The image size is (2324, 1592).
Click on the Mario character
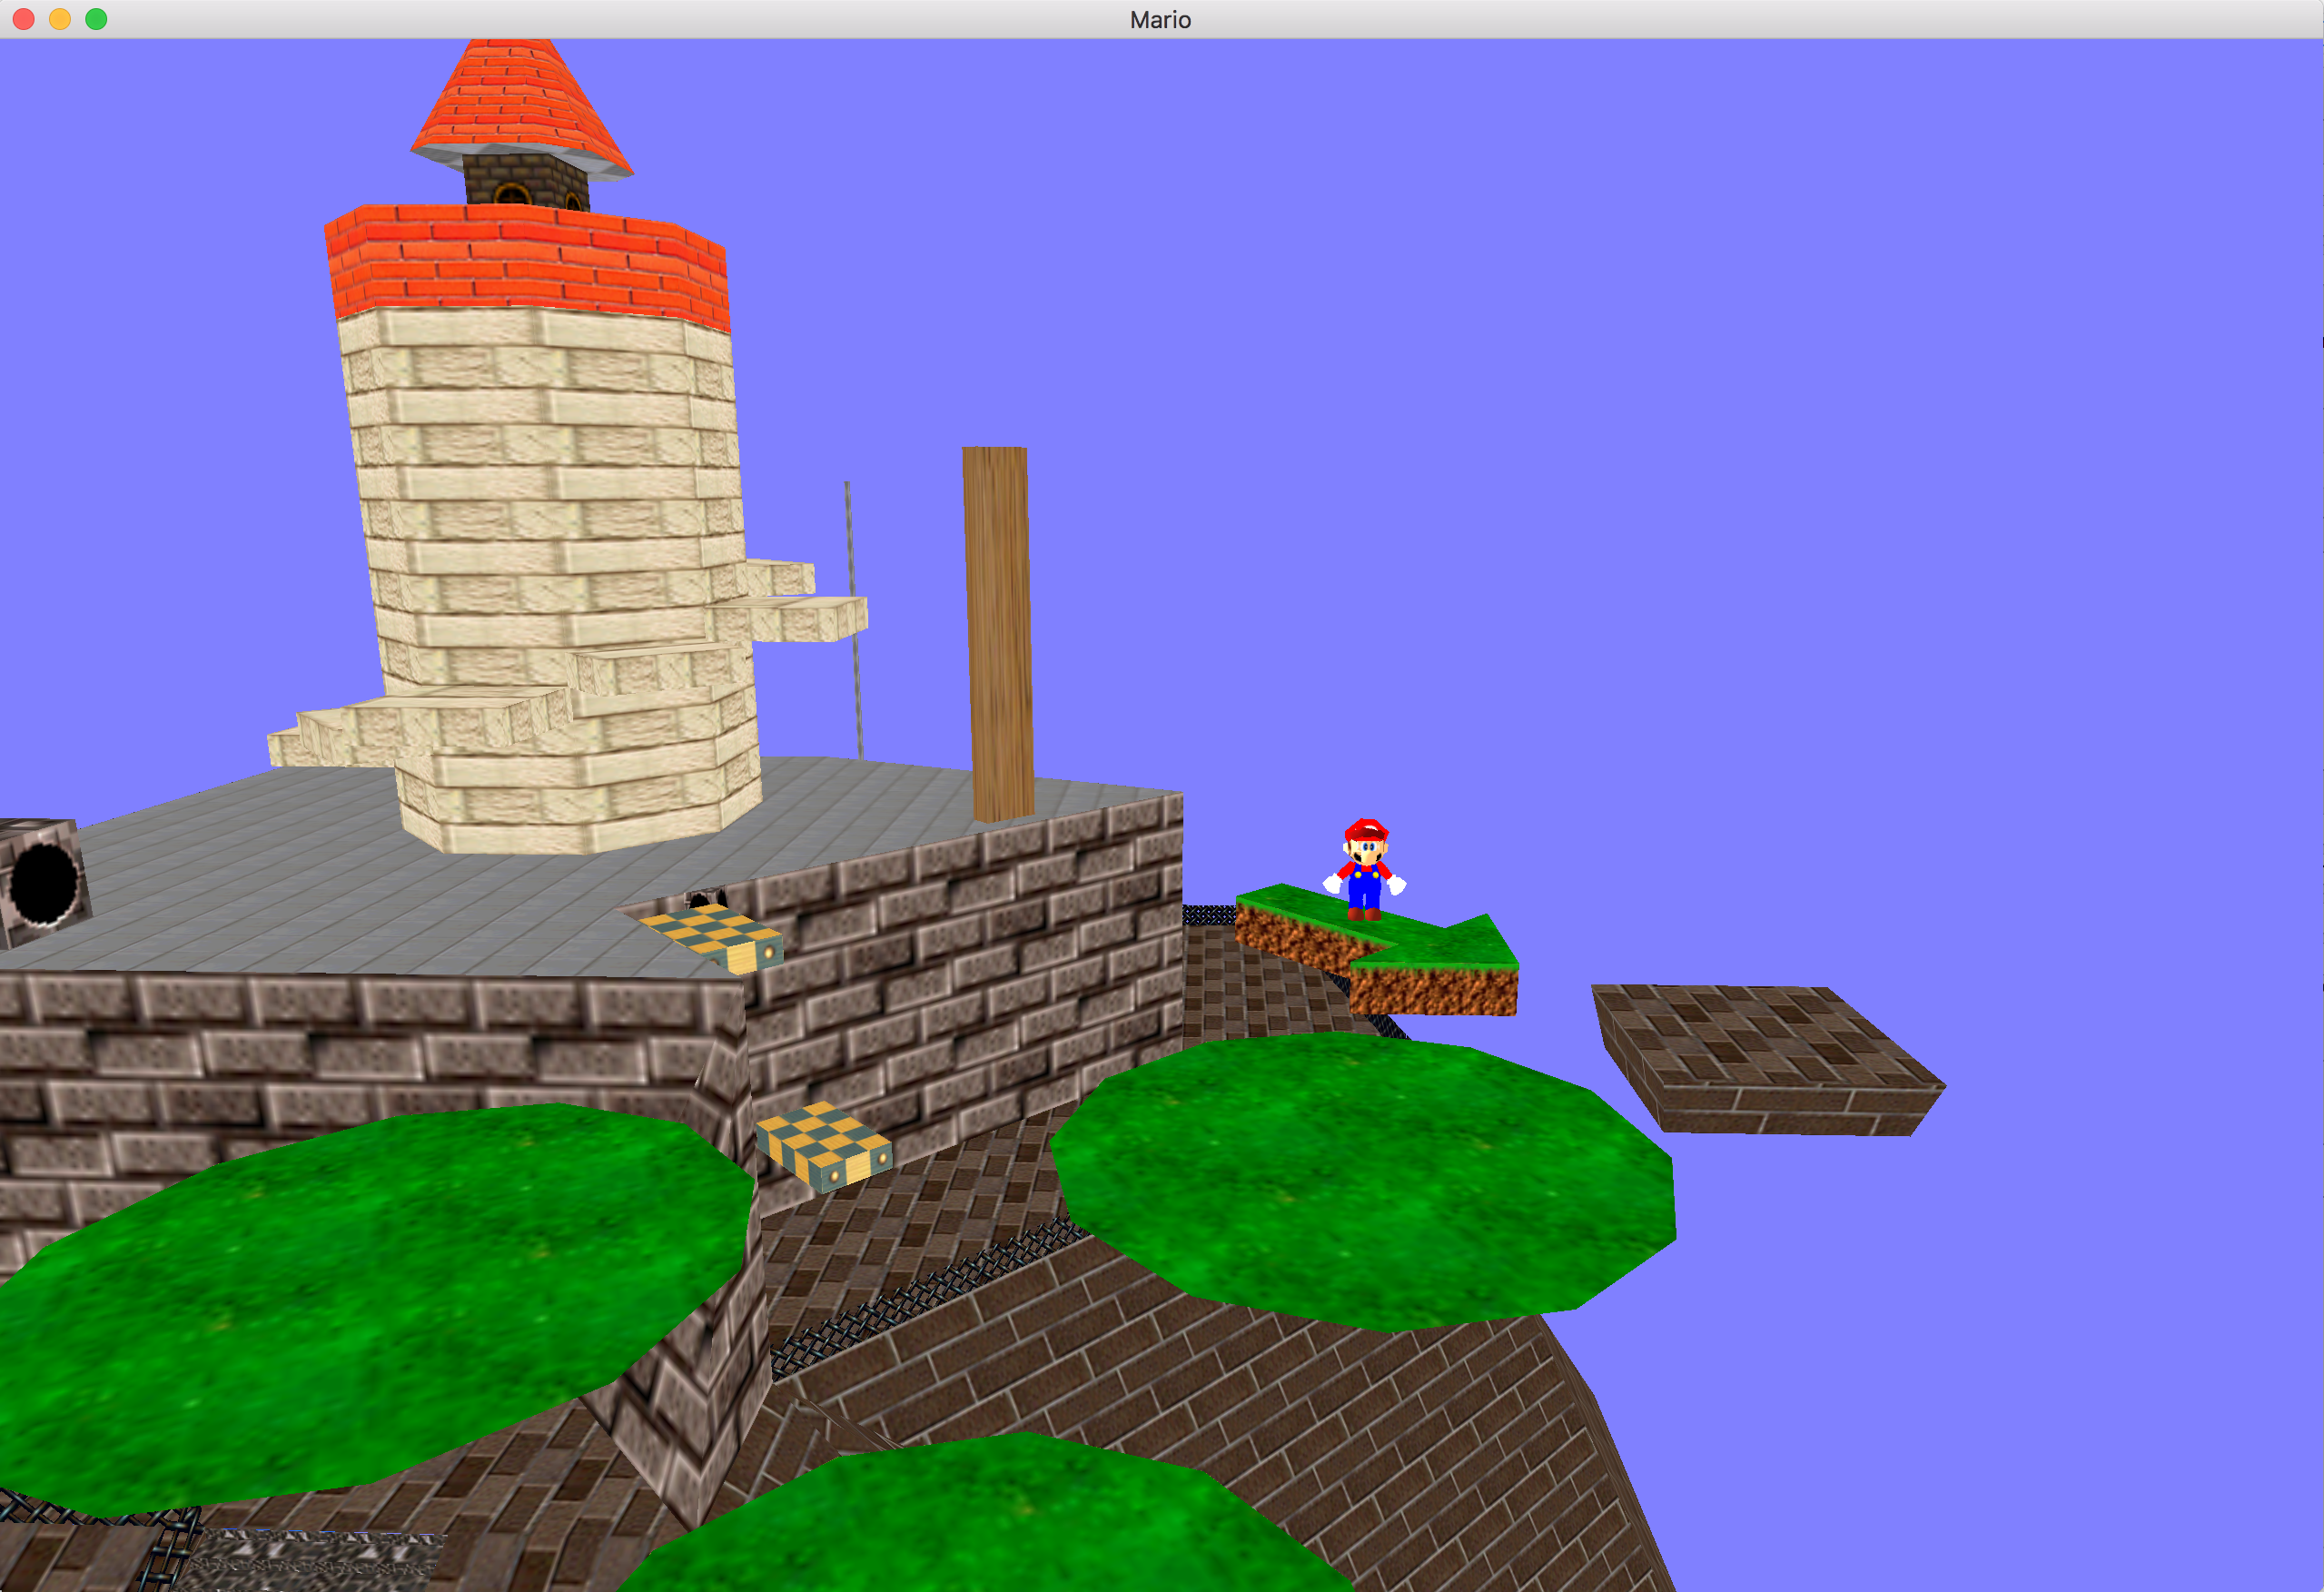(1365, 869)
